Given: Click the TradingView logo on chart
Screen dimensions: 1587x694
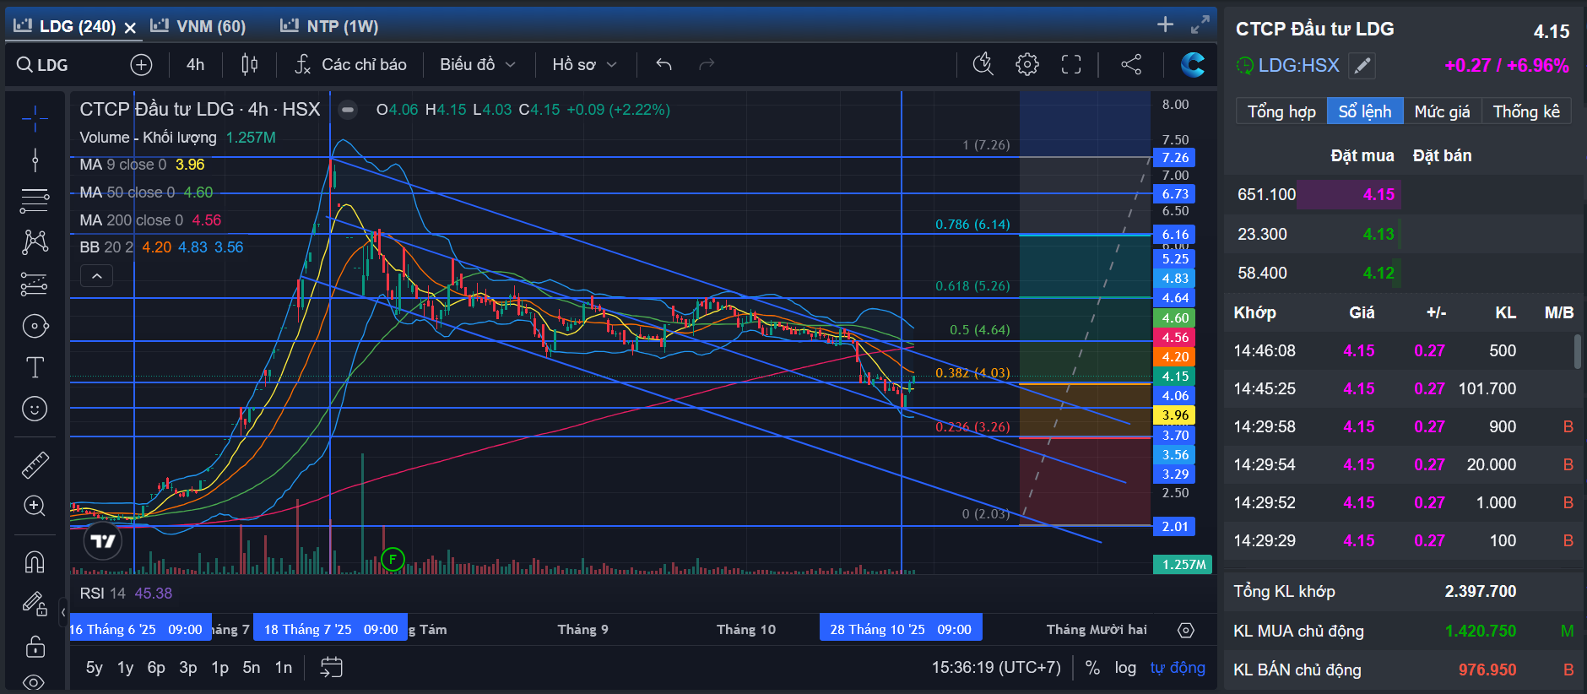Looking at the screenshot, I should [x=103, y=541].
